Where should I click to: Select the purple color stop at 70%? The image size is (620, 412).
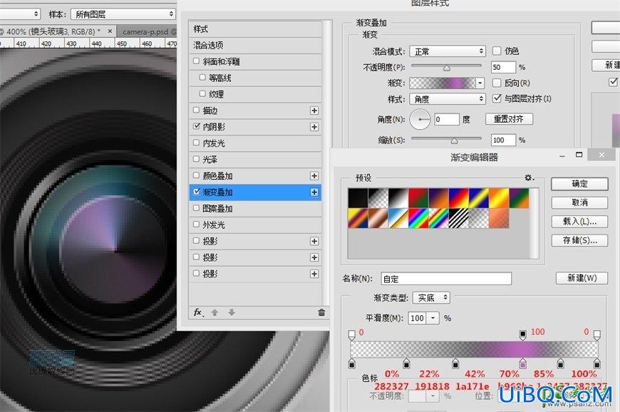523,364
